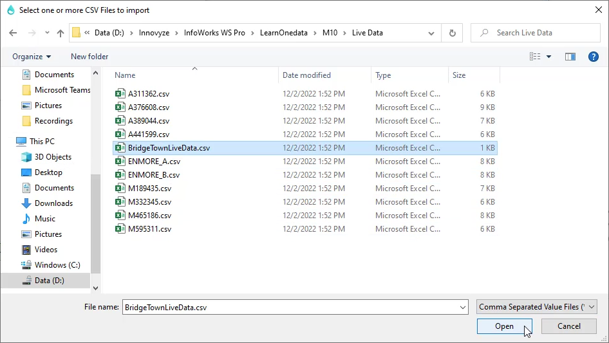609x343 pixels.
Task: Navigate to Innovyze in the address path
Action: 155,33
